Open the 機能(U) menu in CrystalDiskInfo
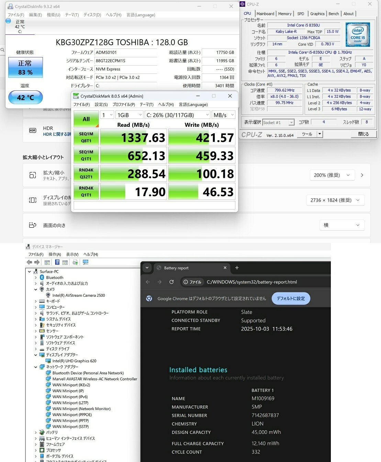Screen dimensions: 381x462 pyautogui.click(x=53, y=15)
